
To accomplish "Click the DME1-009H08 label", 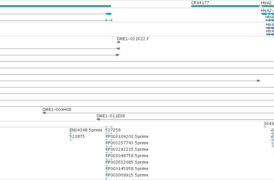I will (57, 110).
